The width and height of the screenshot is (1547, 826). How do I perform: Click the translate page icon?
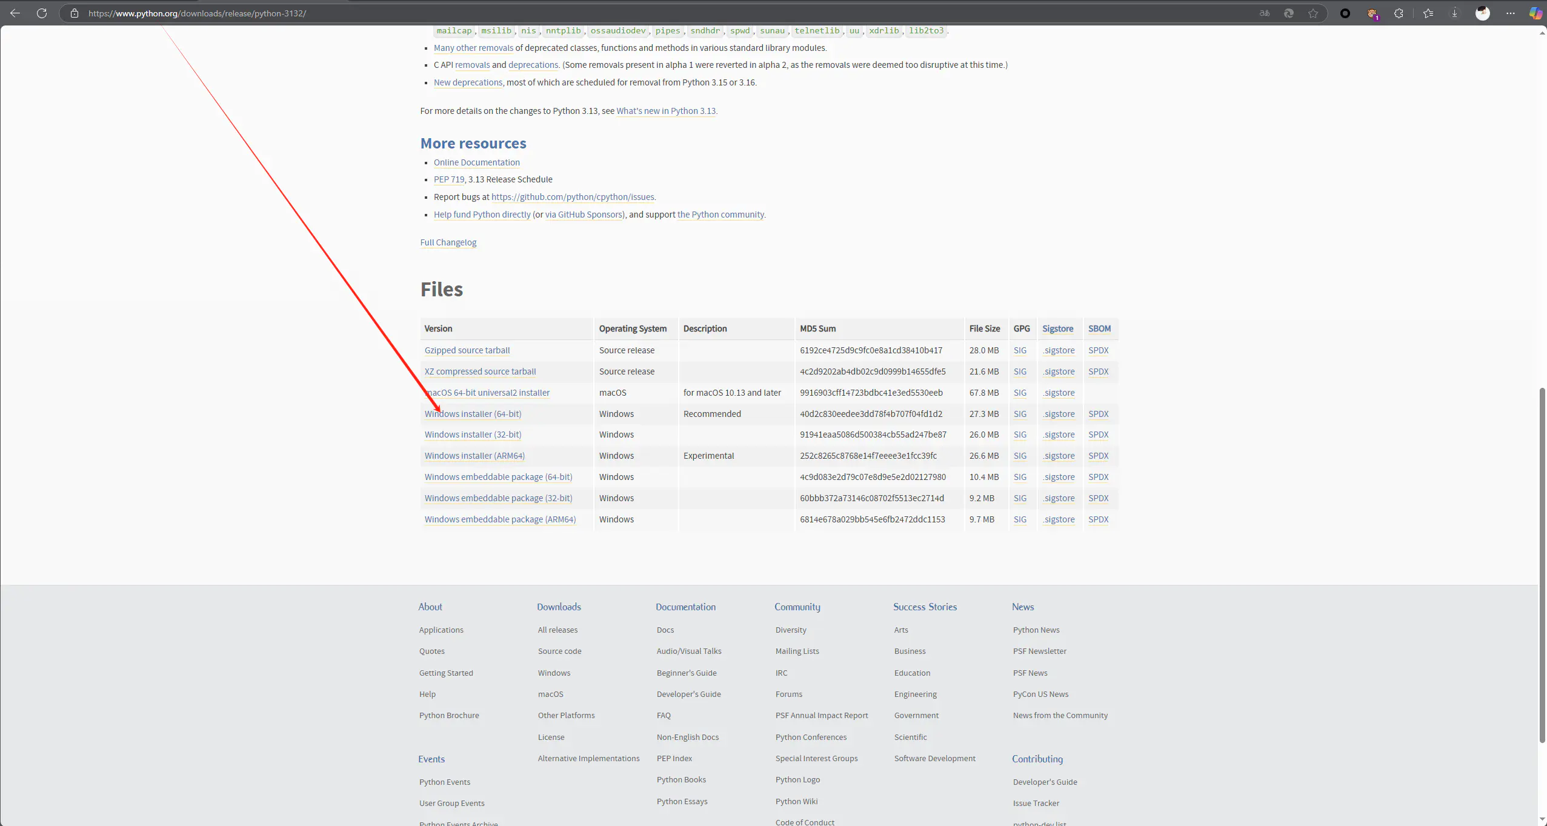(x=1265, y=13)
